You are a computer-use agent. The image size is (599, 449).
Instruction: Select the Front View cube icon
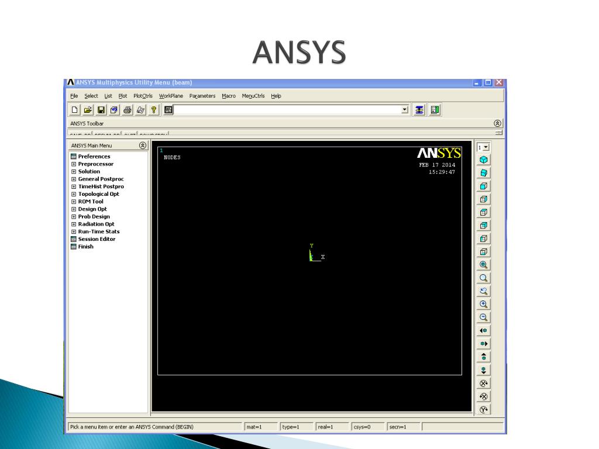click(x=484, y=186)
